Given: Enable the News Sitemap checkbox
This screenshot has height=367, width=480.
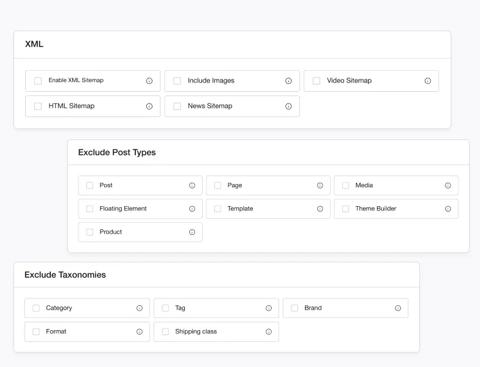Looking at the screenshot, I should pyautogui.click(x=177, y=106).
